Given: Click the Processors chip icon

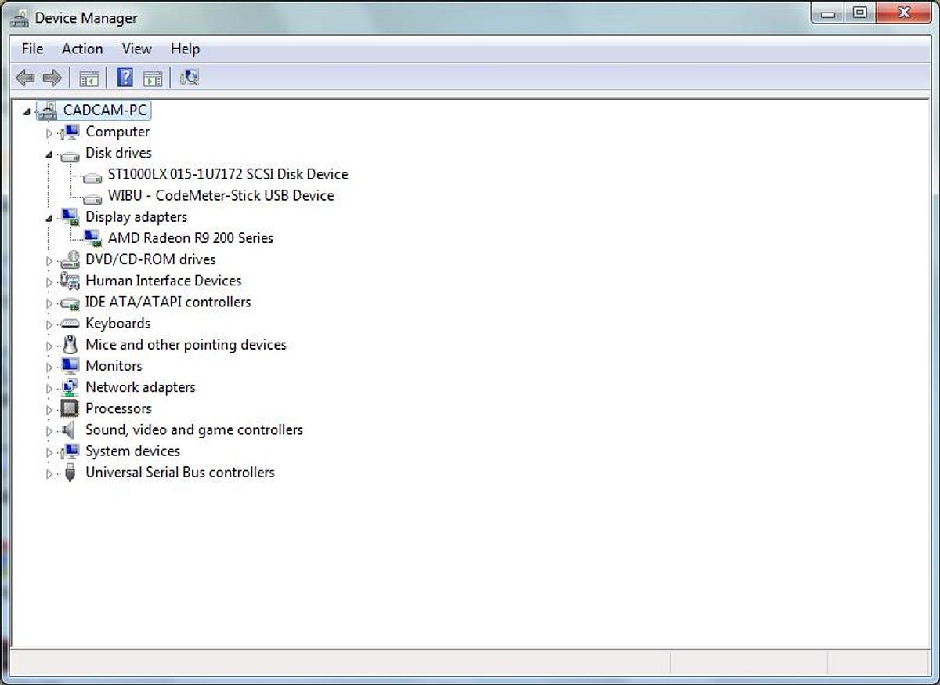Looking at the screenshot, I should tap(70, 408).
